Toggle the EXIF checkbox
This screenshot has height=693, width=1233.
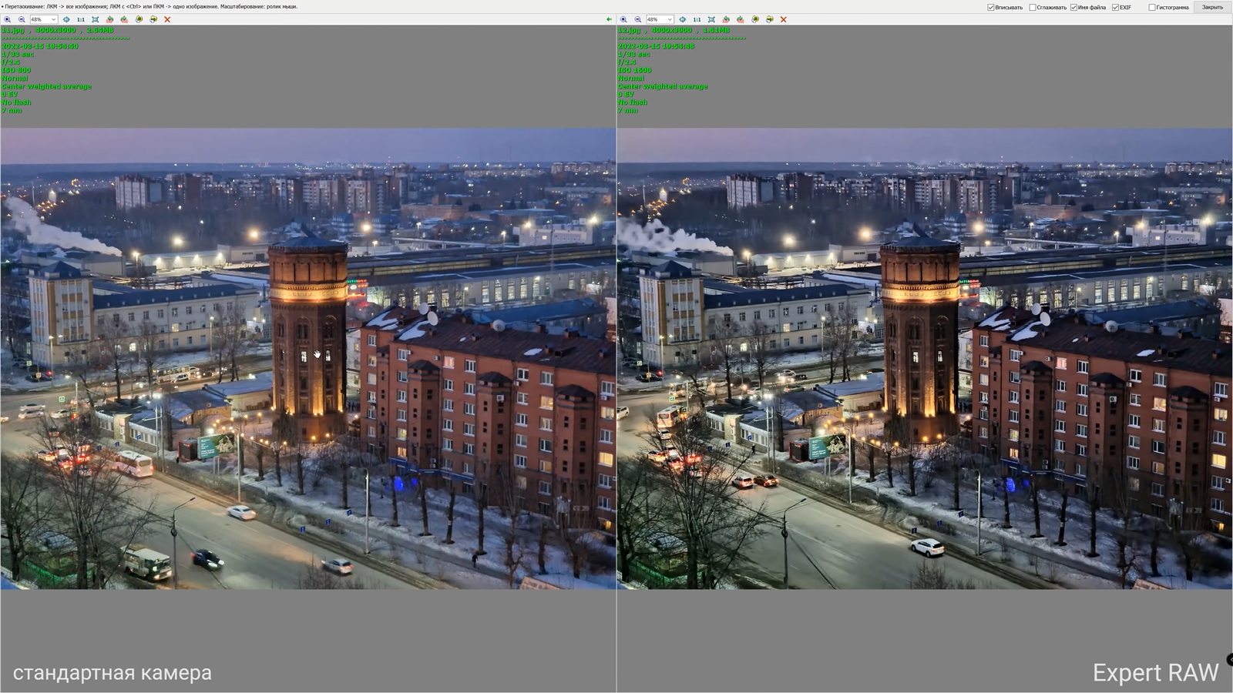pos(1115,8)
